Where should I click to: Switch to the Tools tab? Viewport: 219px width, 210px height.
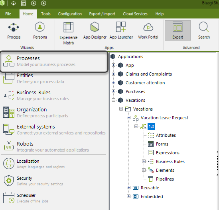[x=45, y=14]
